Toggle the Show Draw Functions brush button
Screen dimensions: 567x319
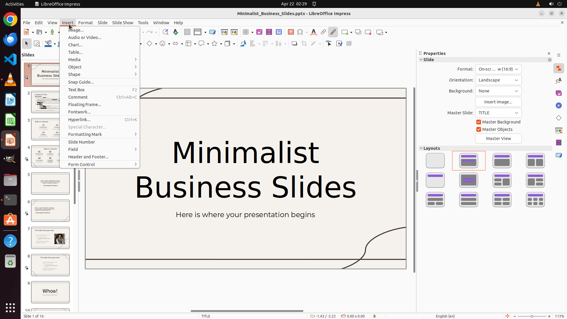click(333, 32)
